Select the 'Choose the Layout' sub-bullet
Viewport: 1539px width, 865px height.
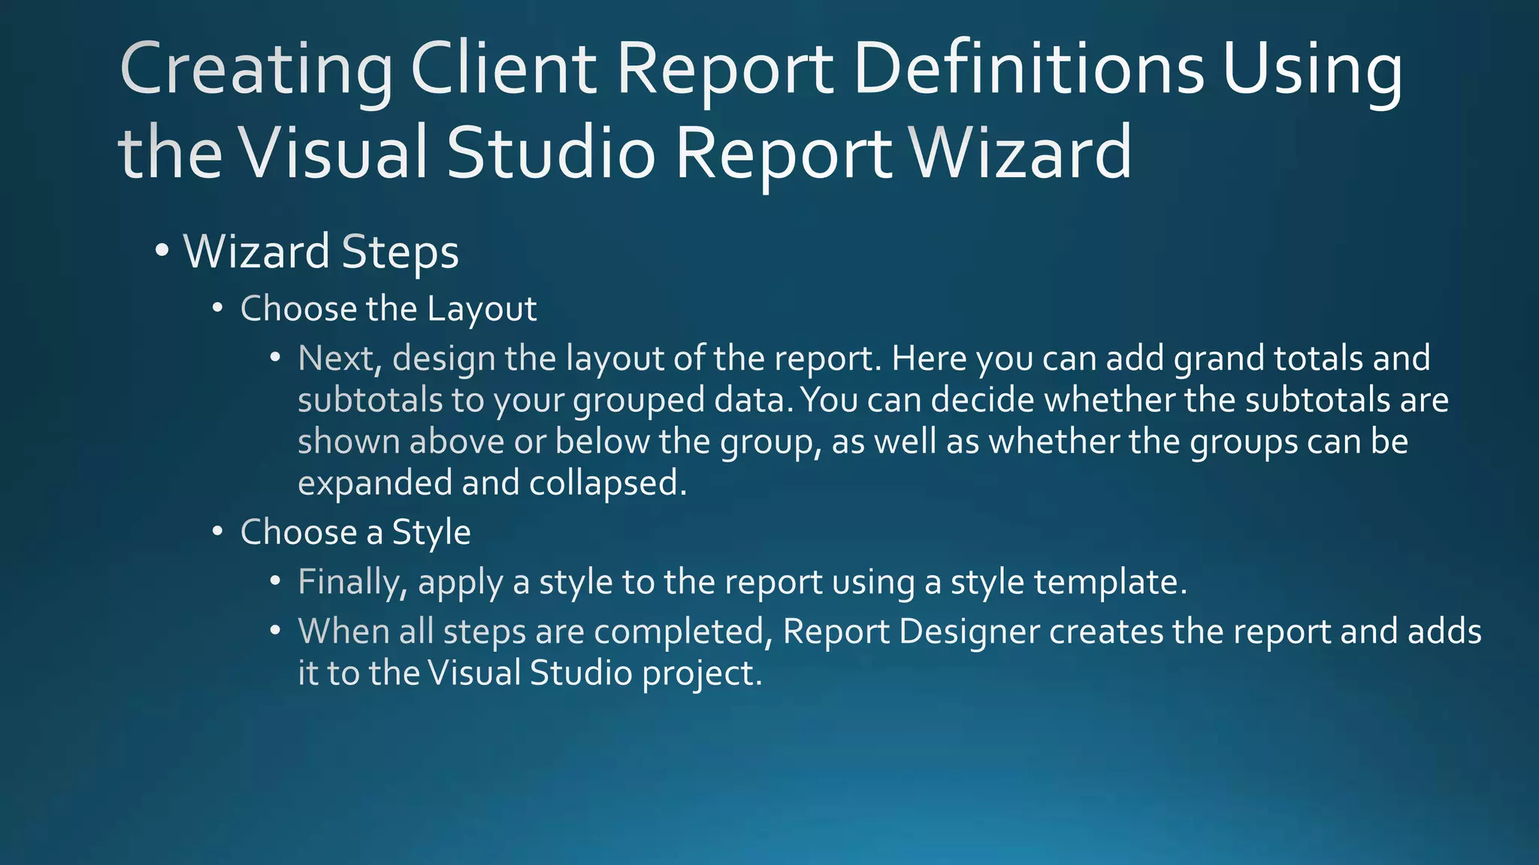tap(388, 309)
